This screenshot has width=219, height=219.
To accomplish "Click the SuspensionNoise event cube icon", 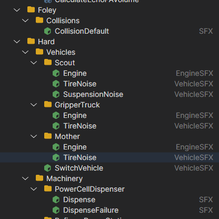I will coord(56,94).
